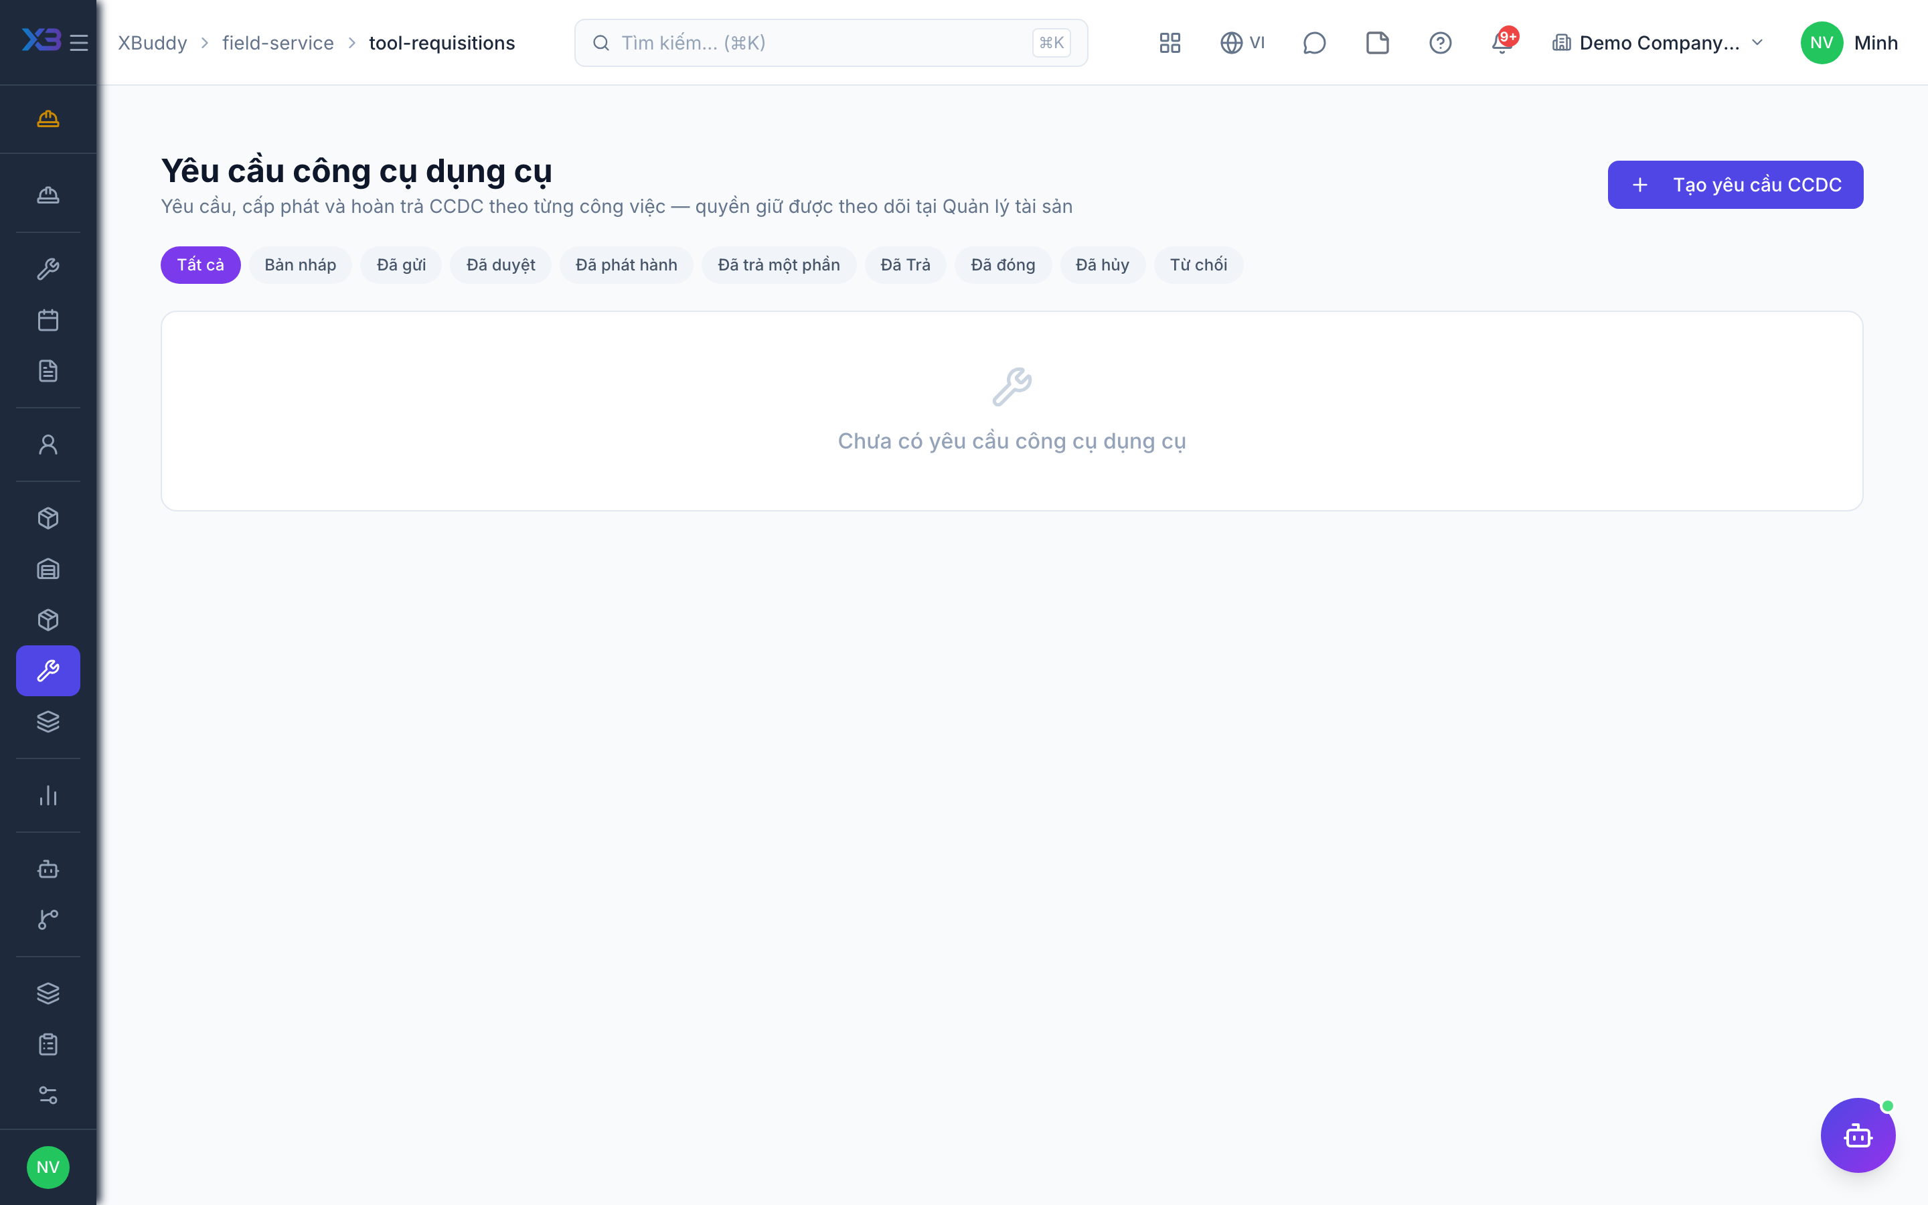
Task: Select the Đã đóng filter tab
Action: [x=1002, y=264]
